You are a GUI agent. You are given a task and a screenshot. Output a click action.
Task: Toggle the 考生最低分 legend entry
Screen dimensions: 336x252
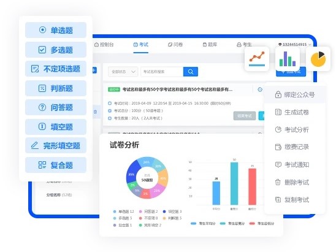[x=261, y=224]
